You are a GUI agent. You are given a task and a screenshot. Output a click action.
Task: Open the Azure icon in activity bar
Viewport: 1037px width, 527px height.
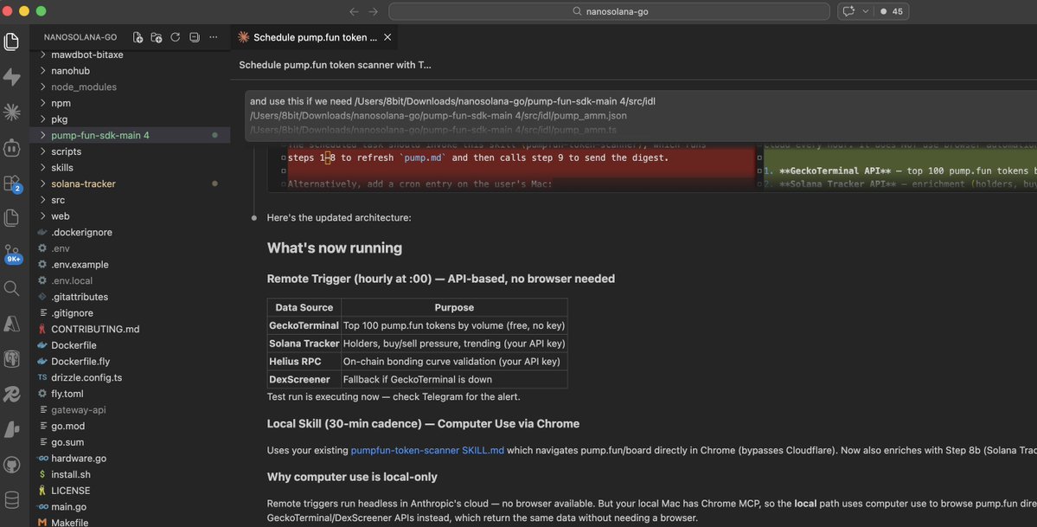(x=11, y=324)
